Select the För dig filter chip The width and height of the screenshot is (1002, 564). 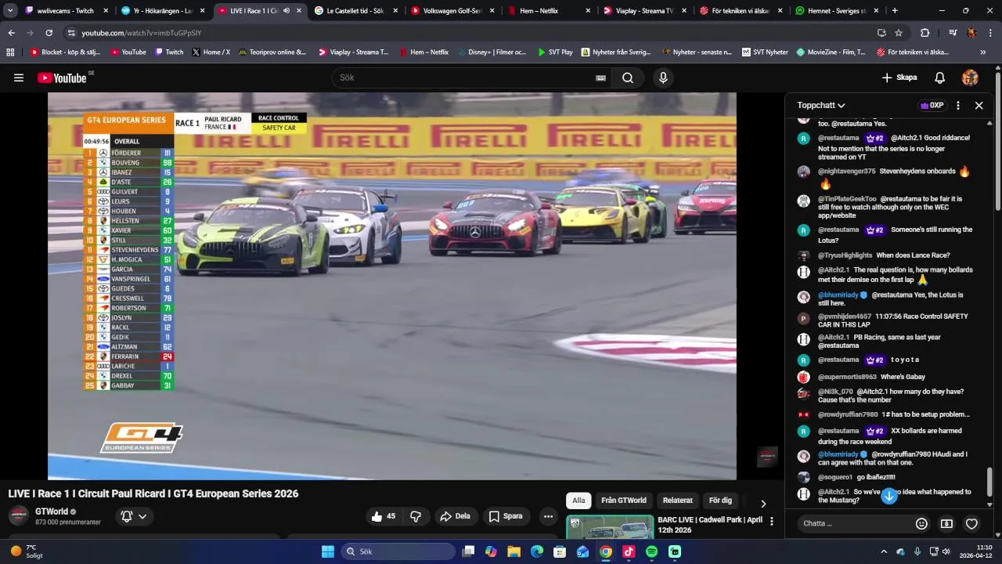click(720, 501)
